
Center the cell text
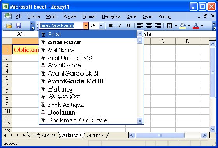tap(149, 26)
